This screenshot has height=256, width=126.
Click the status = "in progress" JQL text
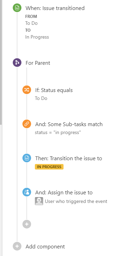point(58,132)
